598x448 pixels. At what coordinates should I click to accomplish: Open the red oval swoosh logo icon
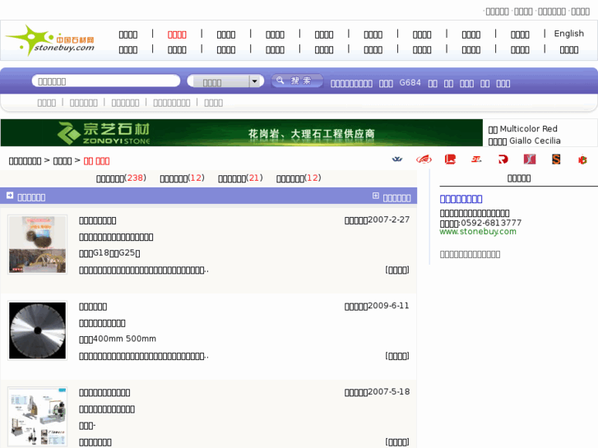point(424,159)
